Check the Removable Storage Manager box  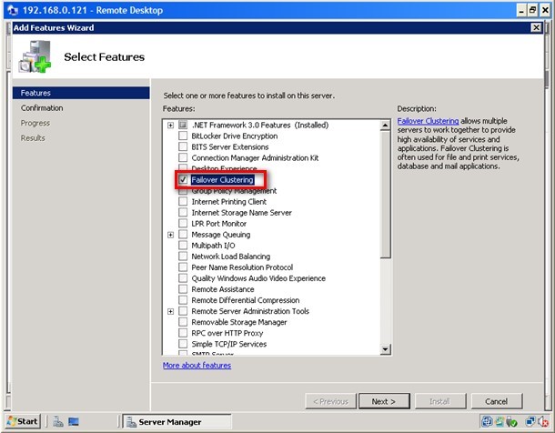coord(183,322)
